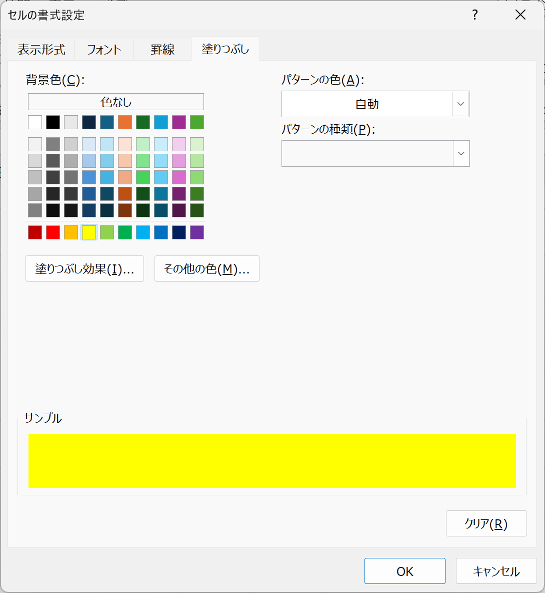Pick the dark navy swatch in top theme row
This screenshot has width=545, height=593.
tap(89, 122)
